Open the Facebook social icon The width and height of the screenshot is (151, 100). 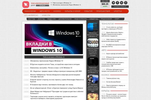point(118,3)
